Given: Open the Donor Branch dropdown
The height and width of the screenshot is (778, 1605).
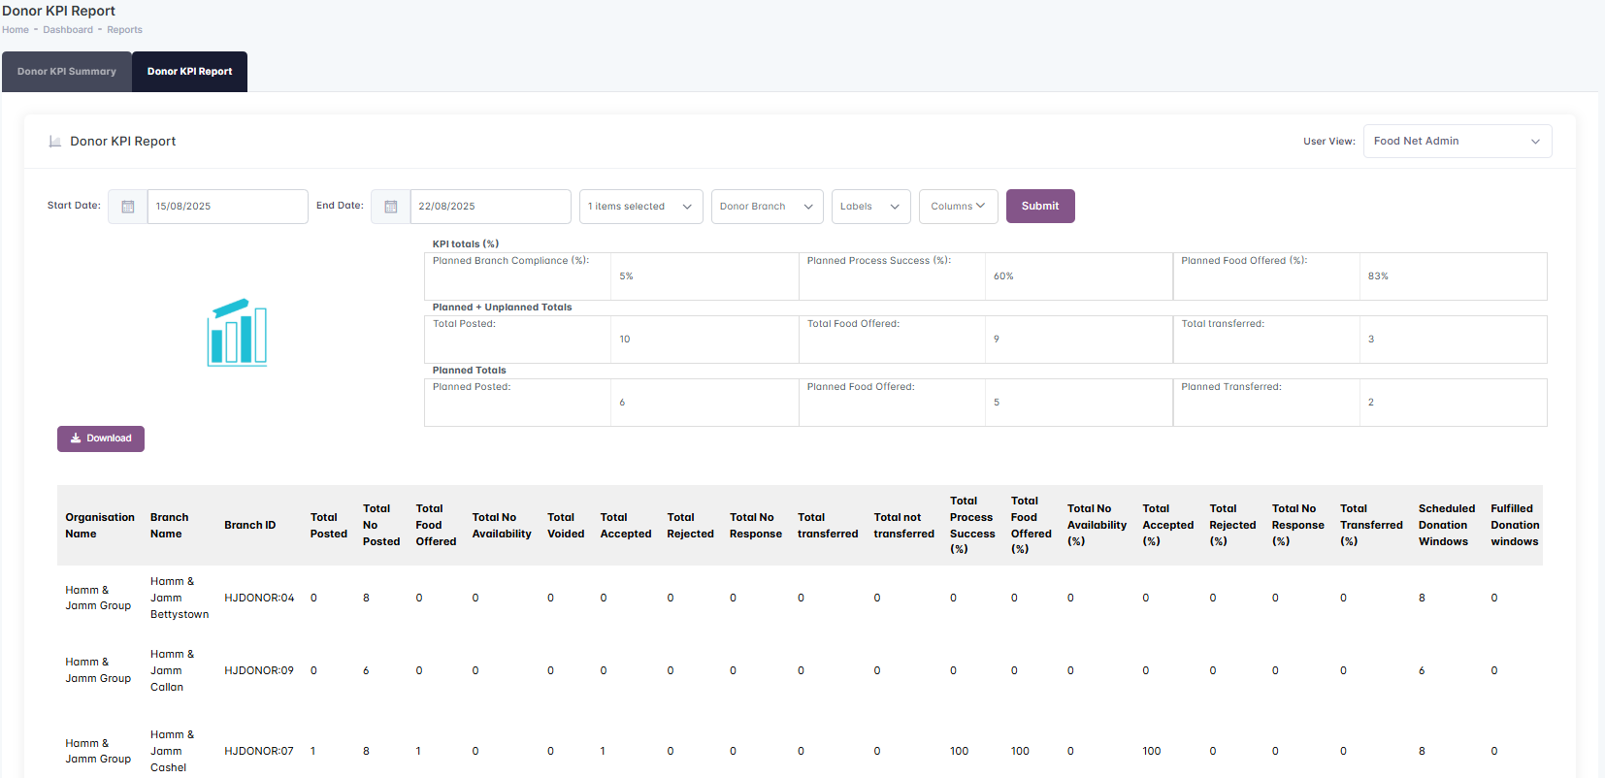Looking at the screenshot, I should [767, 207].
